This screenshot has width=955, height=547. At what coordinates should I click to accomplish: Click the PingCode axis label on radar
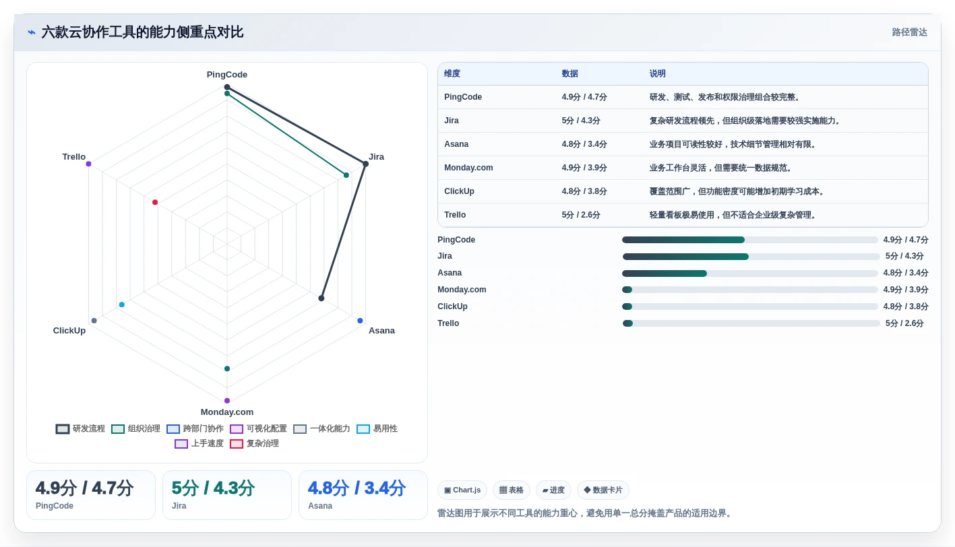pyautogui.click(x=227, y=75)
